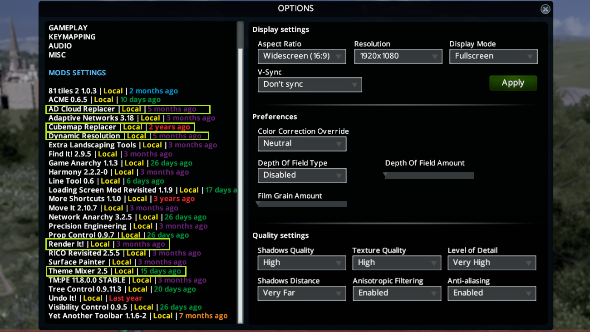This screenshot has height=332, width=590.
Task: Close the Options window
Action: 546,9
